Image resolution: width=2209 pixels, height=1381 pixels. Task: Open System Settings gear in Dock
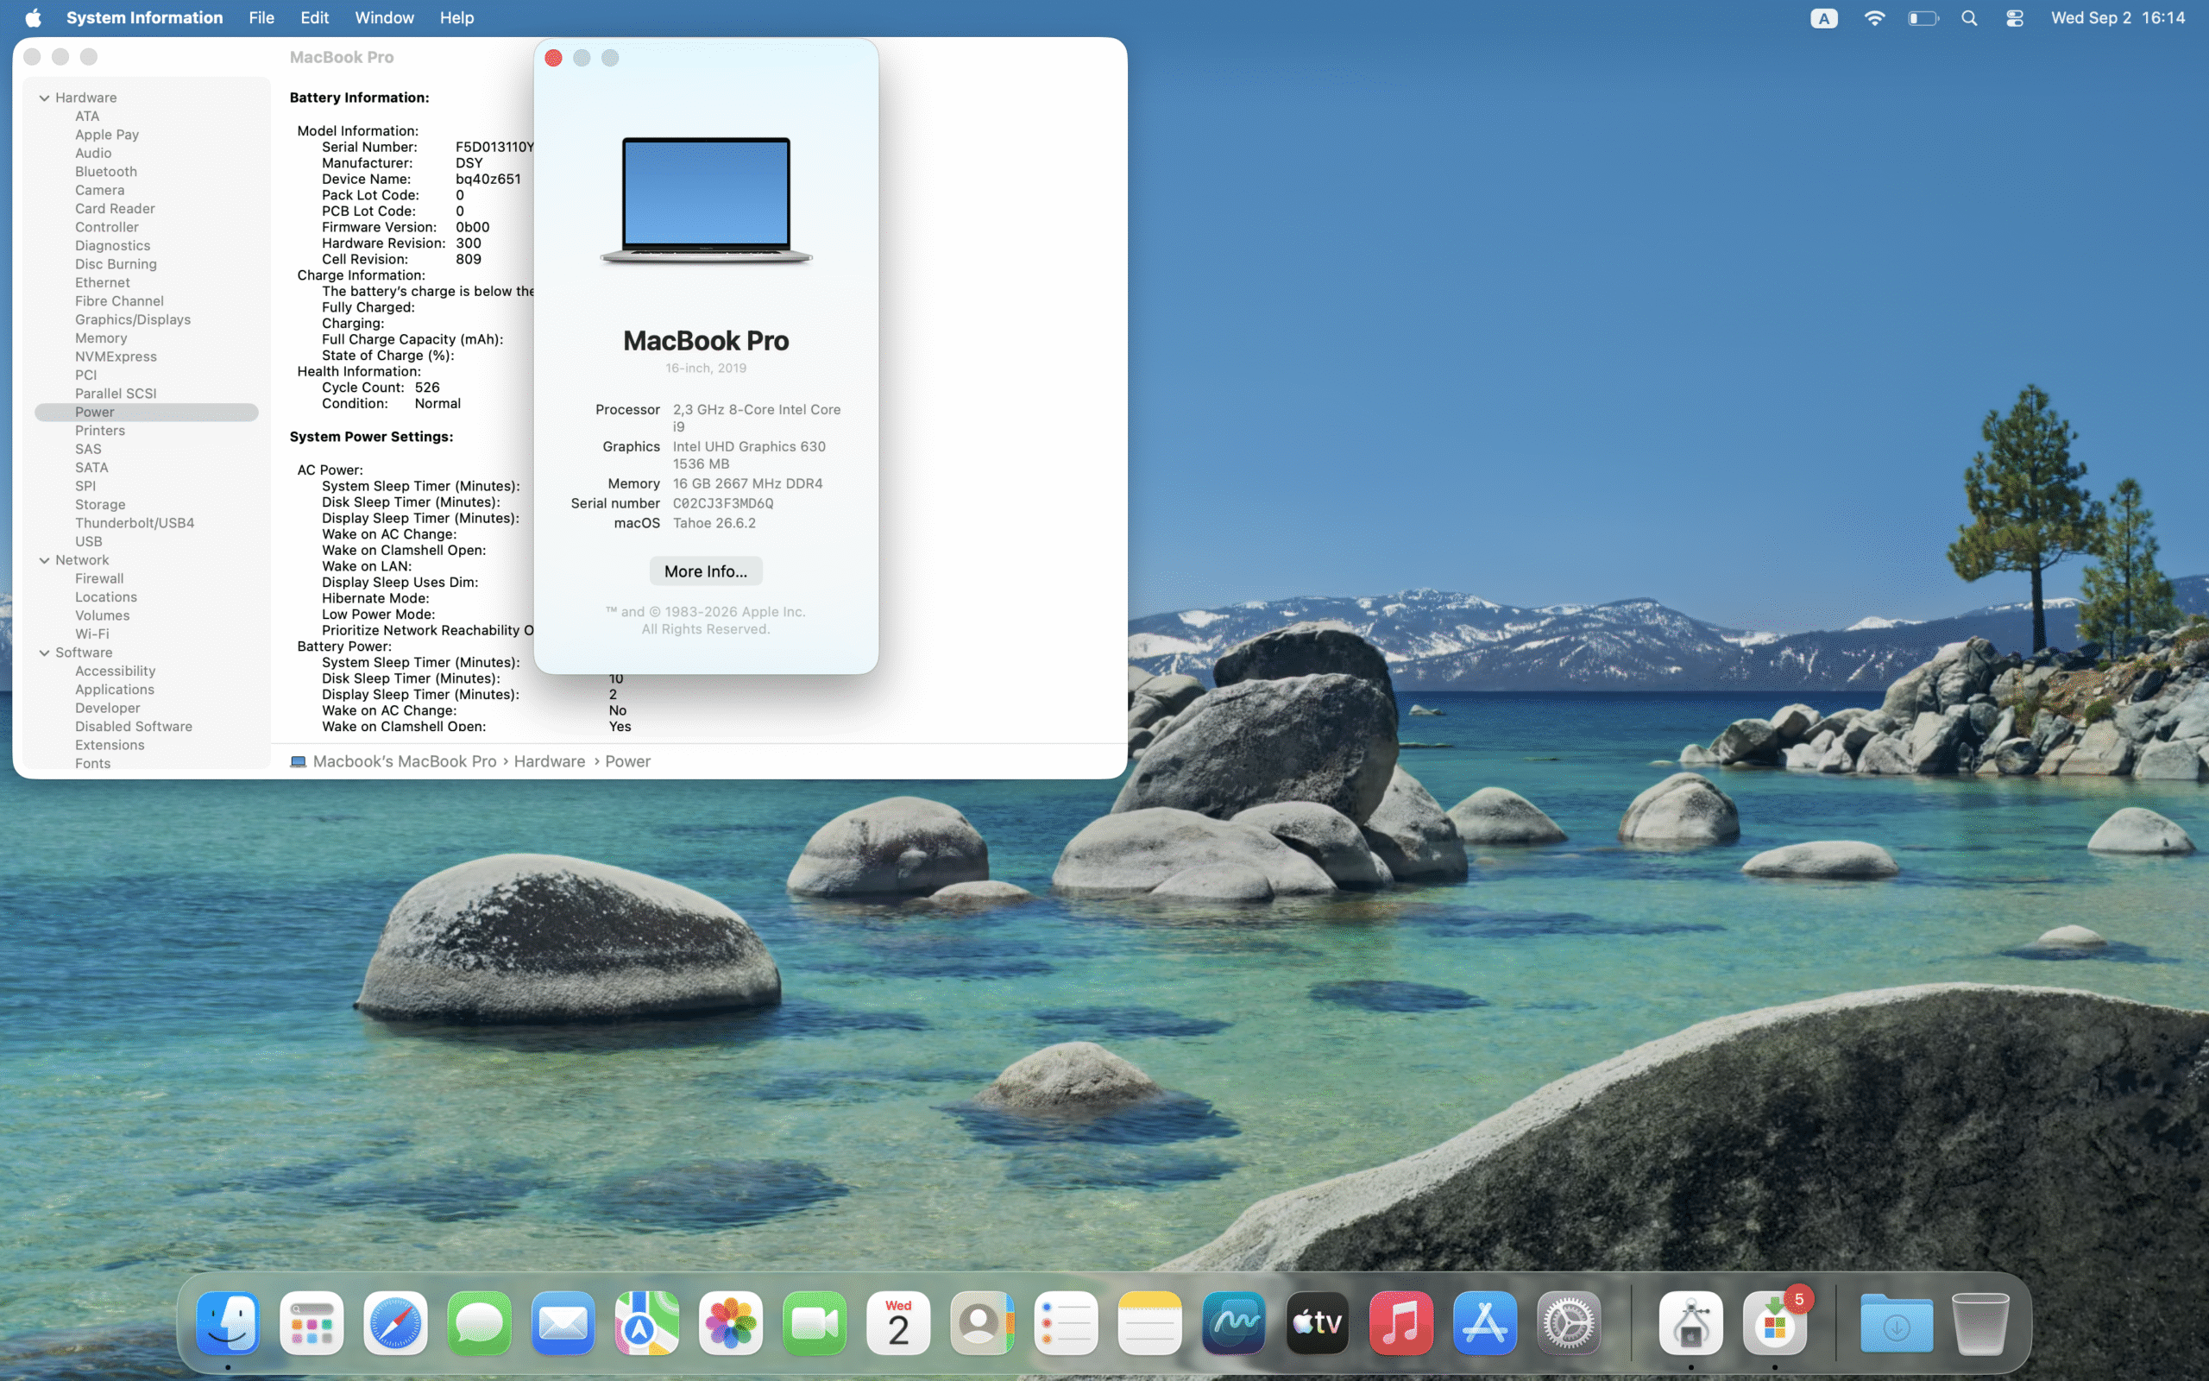[x=1569, y=1321]
